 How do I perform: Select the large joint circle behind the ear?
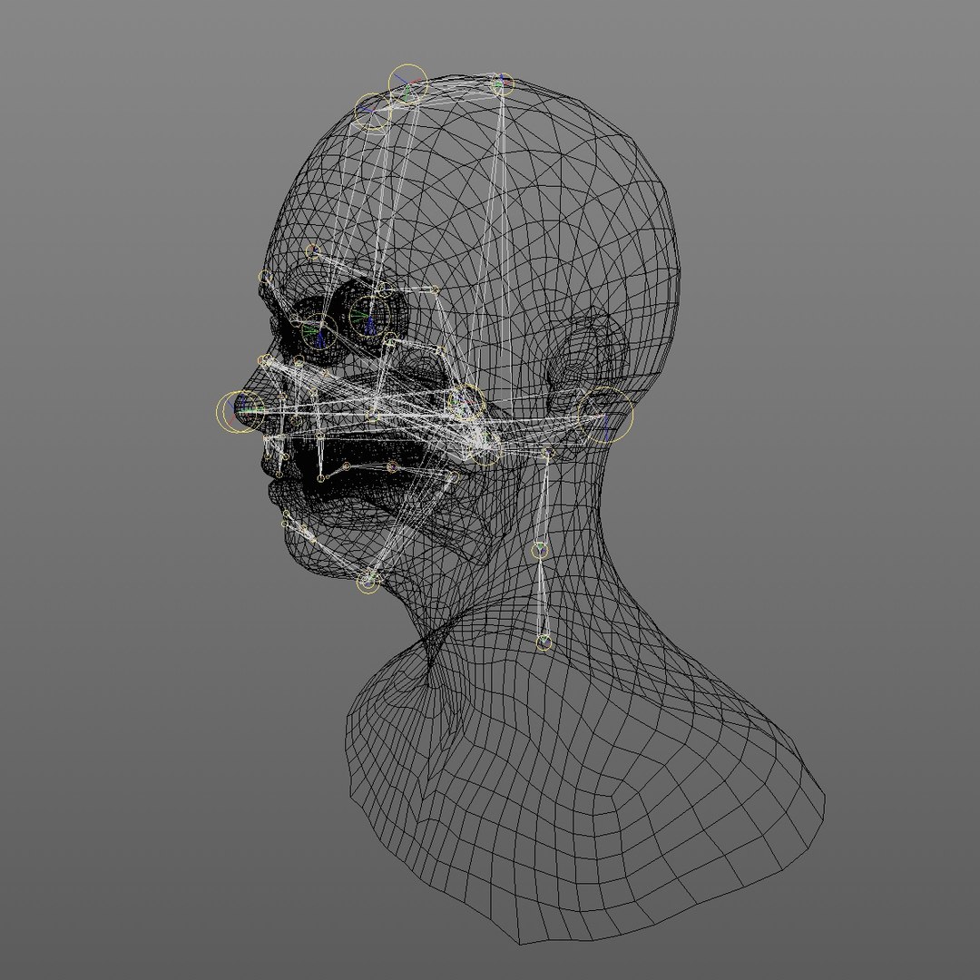pyautogui.click(x=605, y=415)
